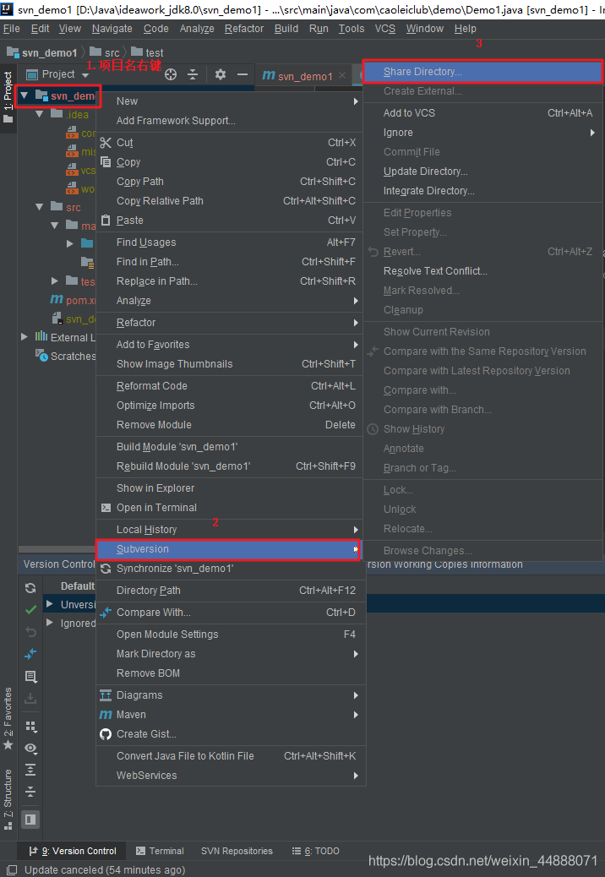Choose Show in Explorer
Screen dimensions: 605x877
pos(231,488)
